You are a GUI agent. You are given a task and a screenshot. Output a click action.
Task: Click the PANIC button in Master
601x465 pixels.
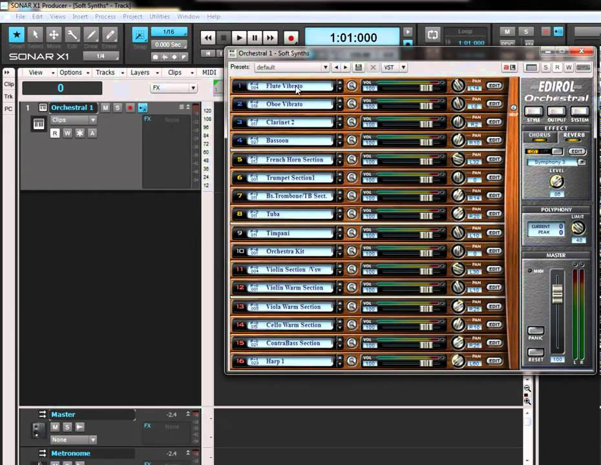536,330
